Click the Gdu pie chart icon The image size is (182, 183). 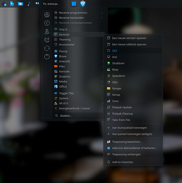[x=109, y=82]
